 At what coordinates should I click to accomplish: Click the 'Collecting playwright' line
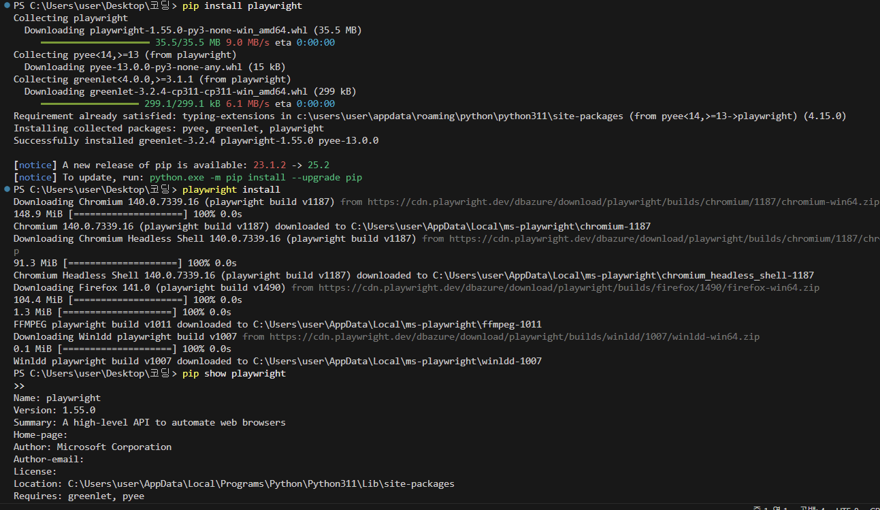pos(71,18)
